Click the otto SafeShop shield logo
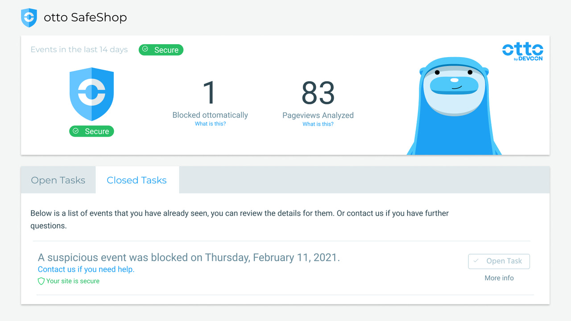 pos(29,17)
